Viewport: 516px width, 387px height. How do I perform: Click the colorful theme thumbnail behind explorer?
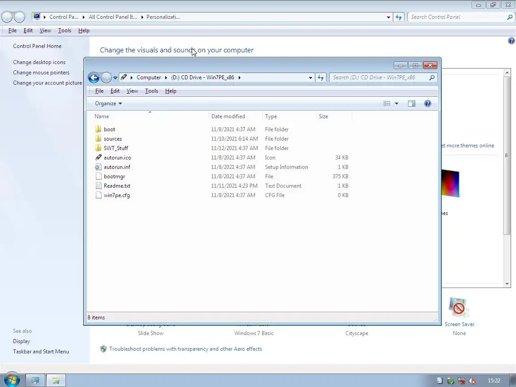450,183
